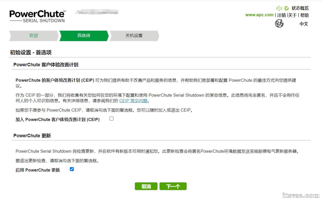Jump to the 关机设置 wizard step
Screen dimensions: 322x203
click(134, 36)
